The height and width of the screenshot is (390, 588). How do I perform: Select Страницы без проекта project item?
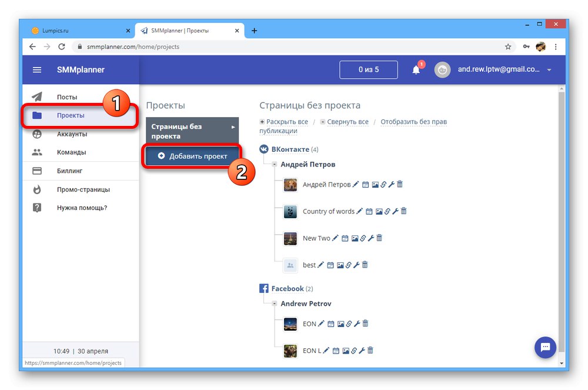pyautogui.click(x=192, y=131)
